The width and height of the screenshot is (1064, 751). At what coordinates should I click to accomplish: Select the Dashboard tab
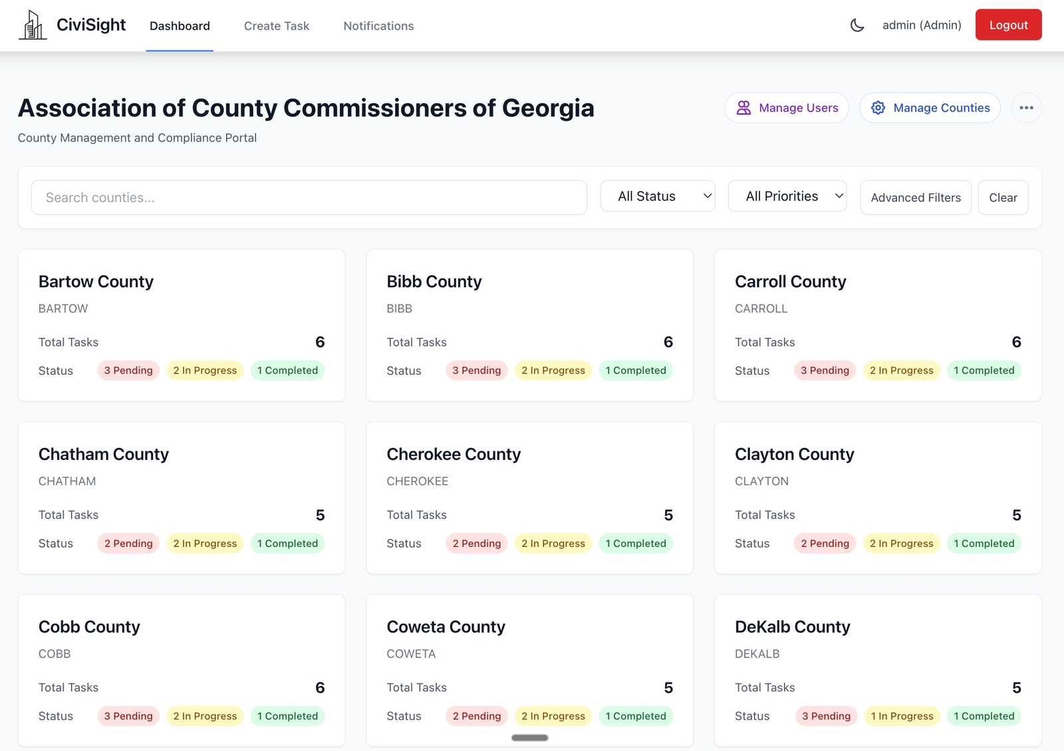[x=180, y=26]
